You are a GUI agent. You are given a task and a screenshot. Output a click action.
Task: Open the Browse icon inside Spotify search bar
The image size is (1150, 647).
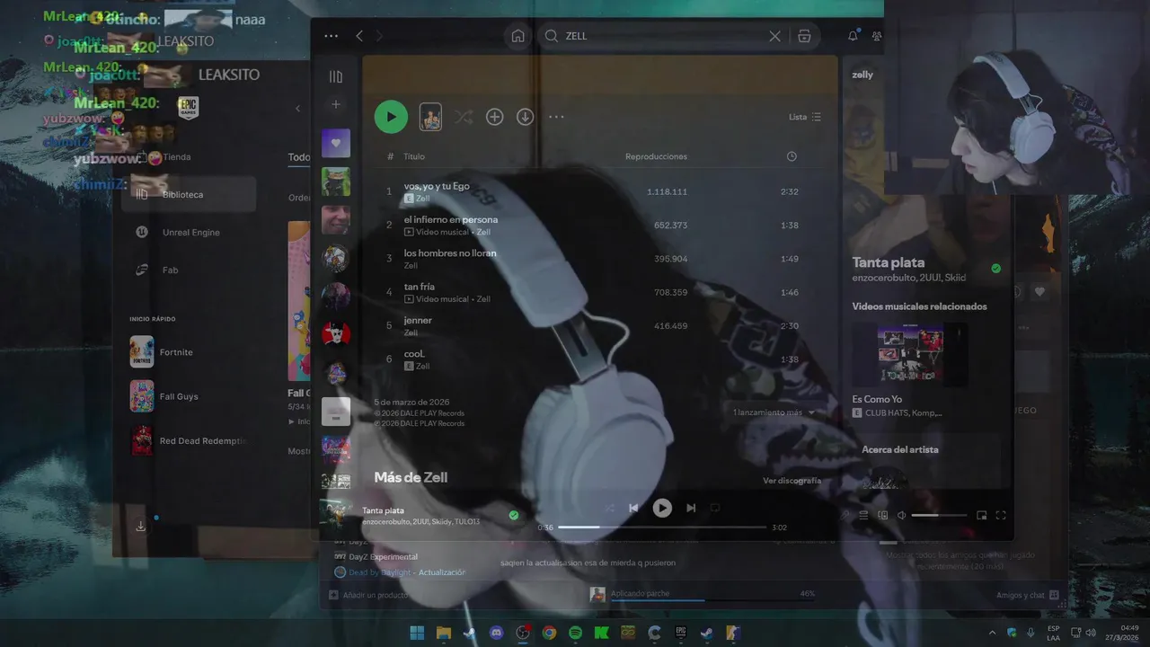[804, 36]
